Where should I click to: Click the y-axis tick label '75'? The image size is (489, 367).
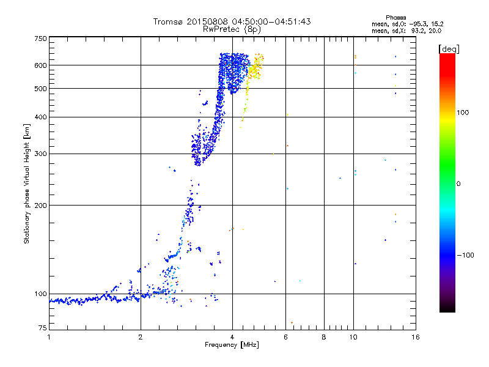tap(43, 328)
